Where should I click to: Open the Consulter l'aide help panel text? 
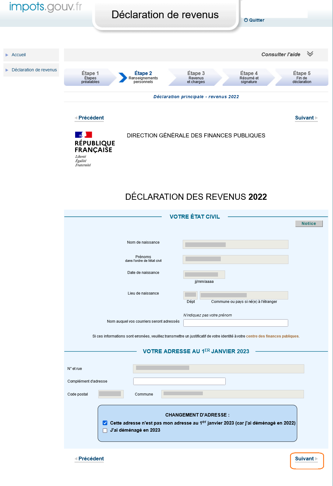[x=280, y=54]
